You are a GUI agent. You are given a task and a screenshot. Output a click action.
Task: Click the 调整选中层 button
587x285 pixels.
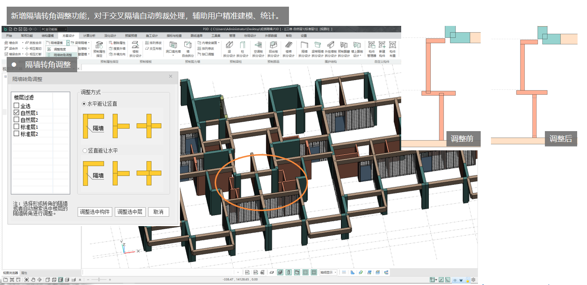click(130, 212)
